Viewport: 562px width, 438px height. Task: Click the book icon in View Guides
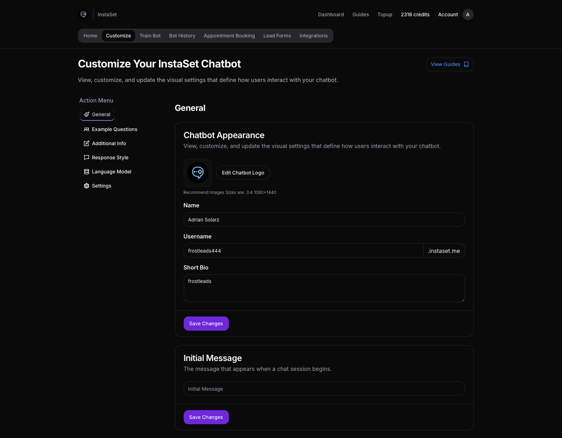(x=466, y=64)
